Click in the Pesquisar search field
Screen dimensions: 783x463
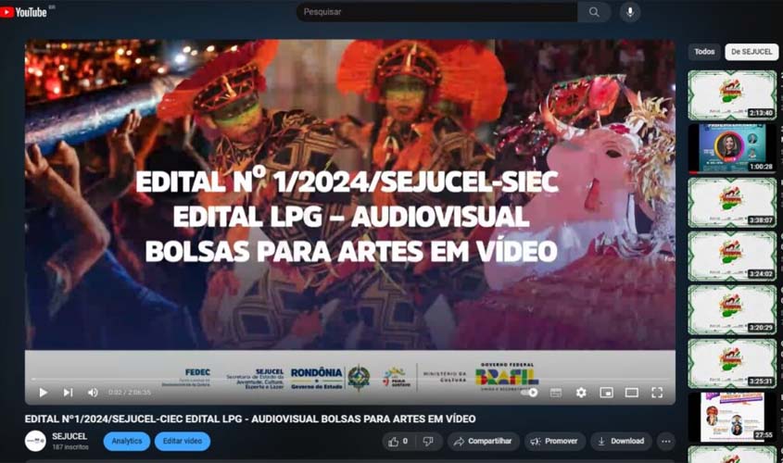pos(436,12)
